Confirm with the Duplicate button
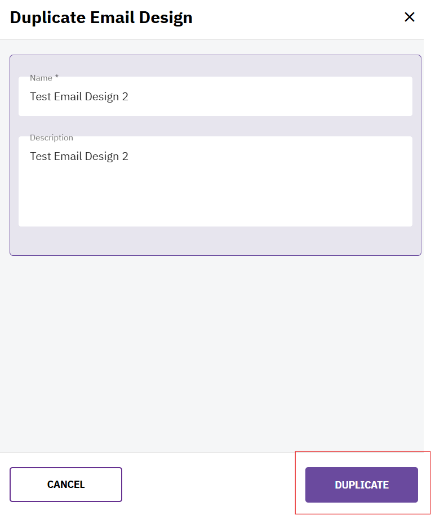Screen dimensions: 431x515 (x=361, y=485)
